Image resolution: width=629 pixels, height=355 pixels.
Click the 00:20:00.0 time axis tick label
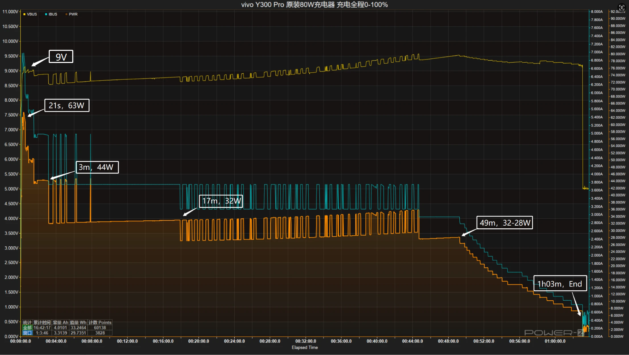199,341
